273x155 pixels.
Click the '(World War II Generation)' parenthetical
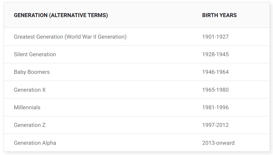95,37
